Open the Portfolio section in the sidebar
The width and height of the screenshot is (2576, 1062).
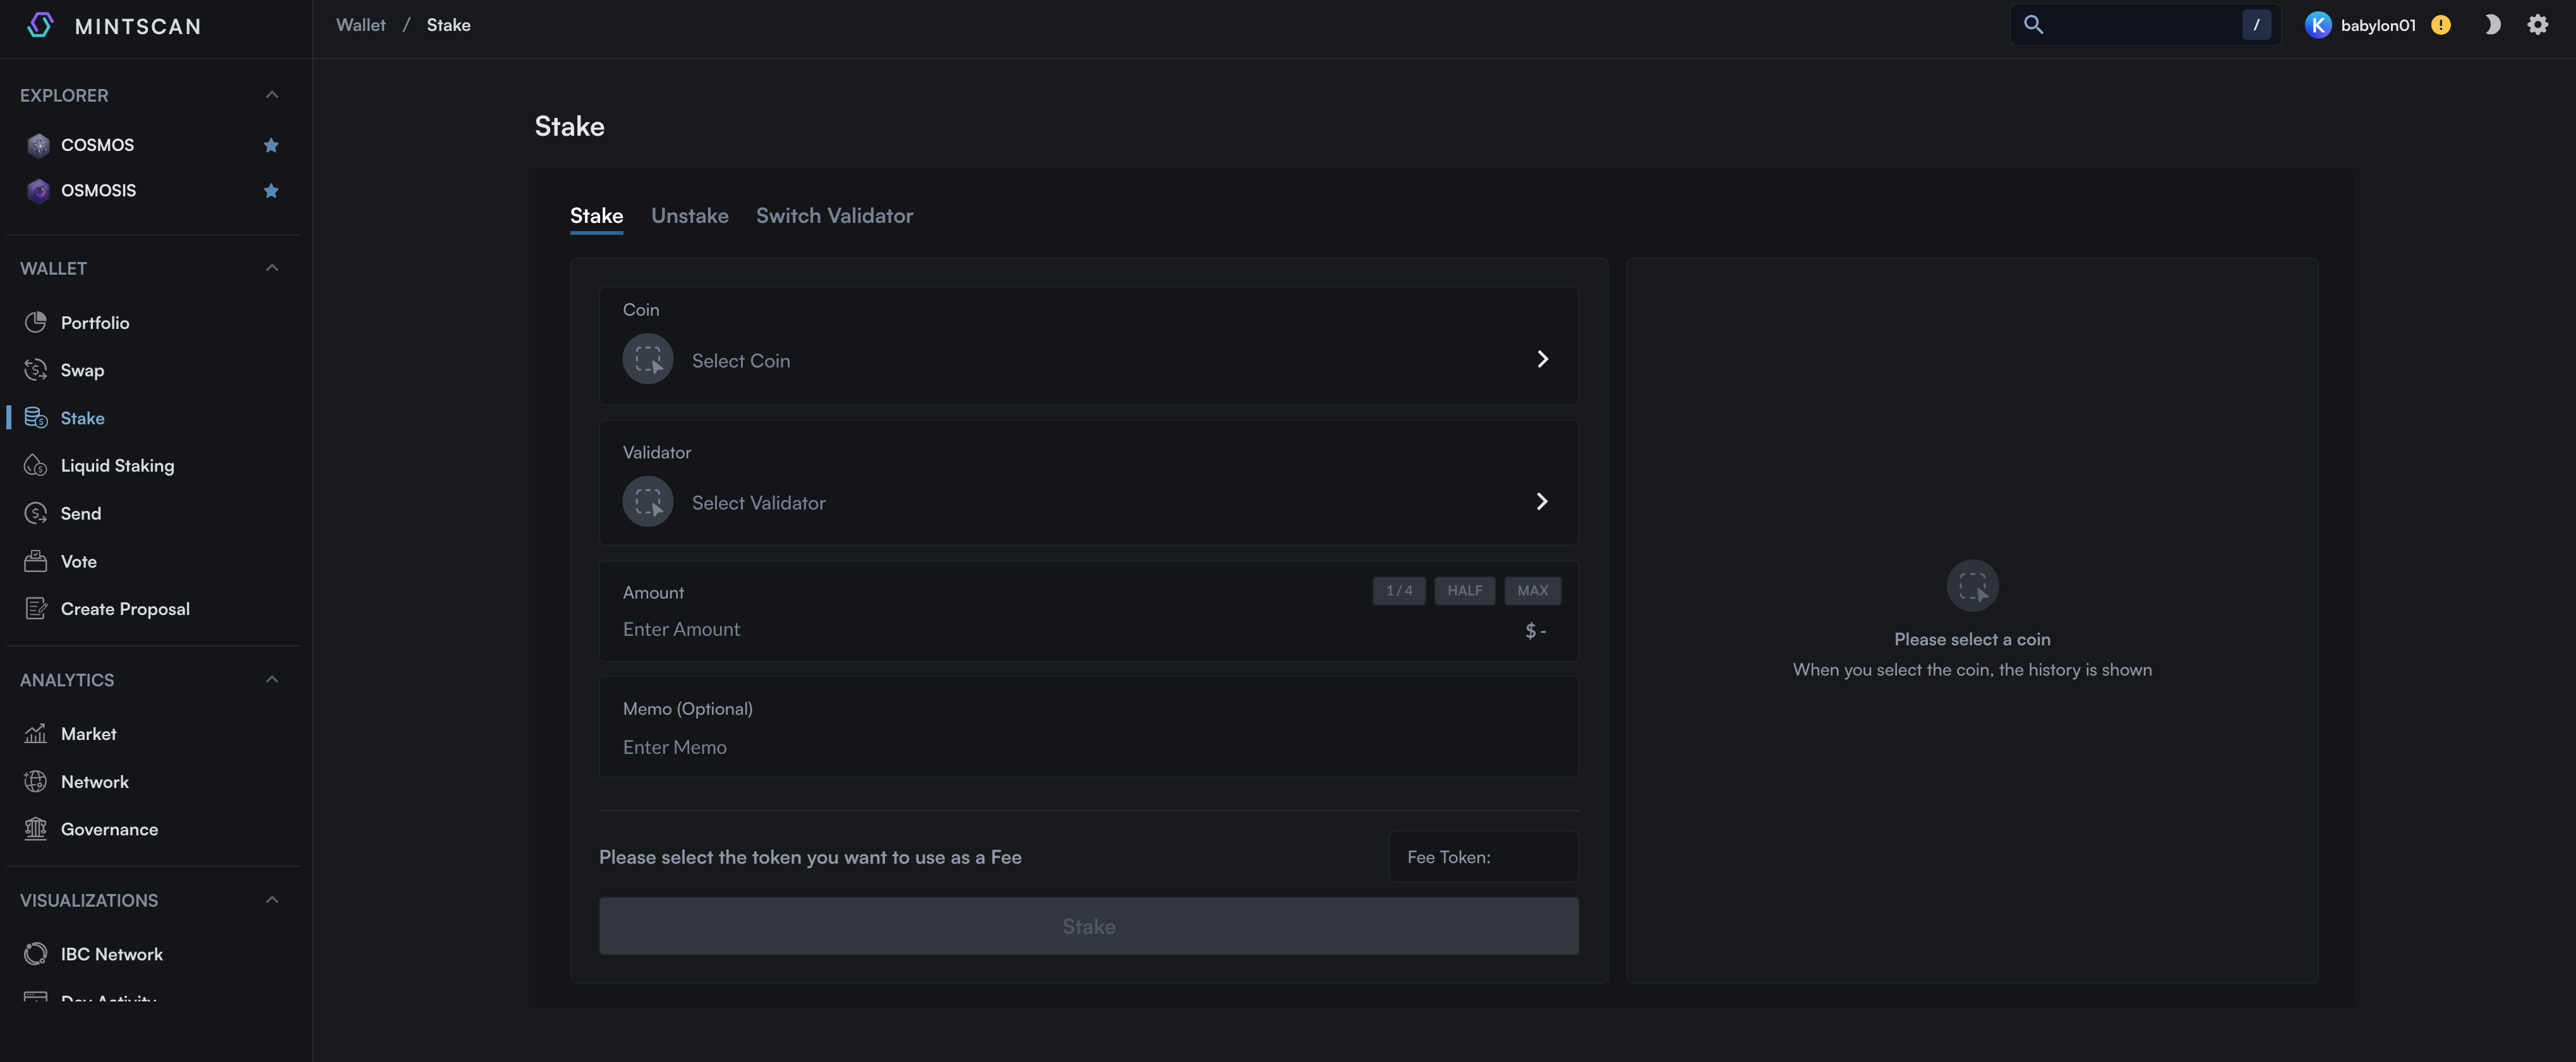pyautogui.click(x=95, y=322)
